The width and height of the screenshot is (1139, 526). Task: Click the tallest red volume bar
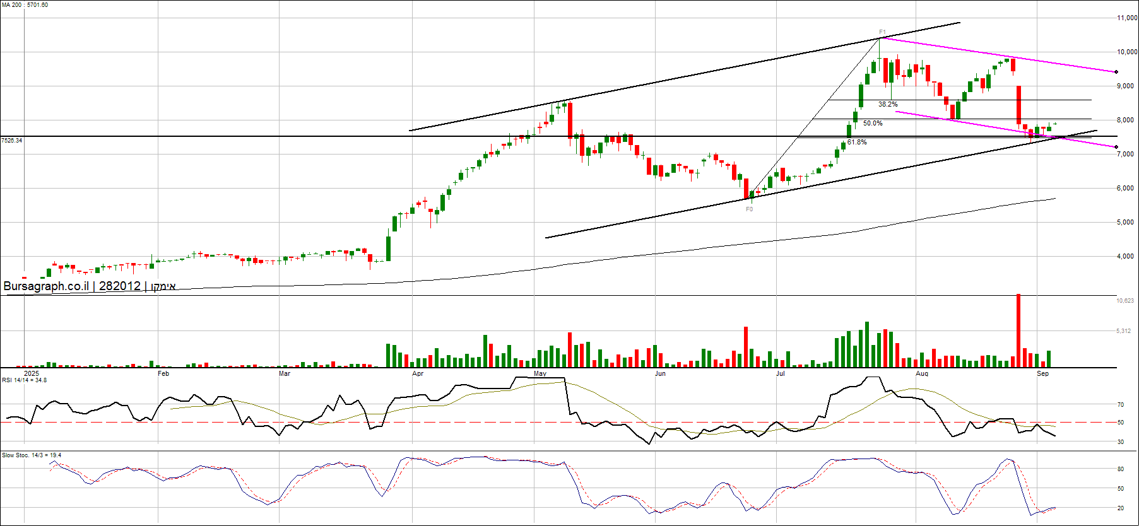[1018, 330]
